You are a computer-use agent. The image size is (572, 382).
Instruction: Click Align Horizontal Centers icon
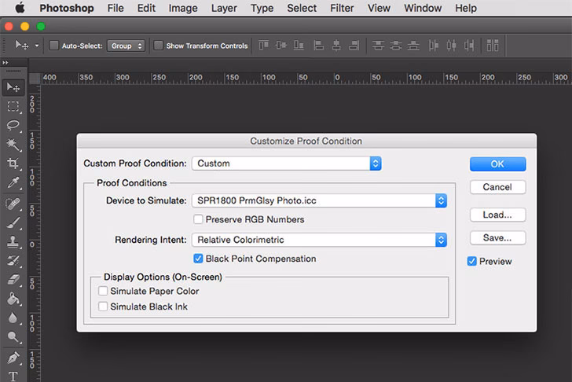336,46
